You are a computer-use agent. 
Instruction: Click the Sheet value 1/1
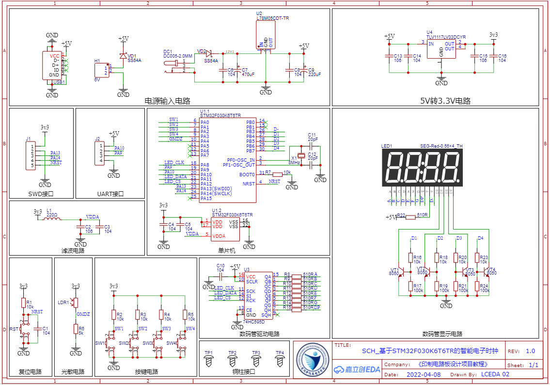pyautogui.click(x=534, y=365)
